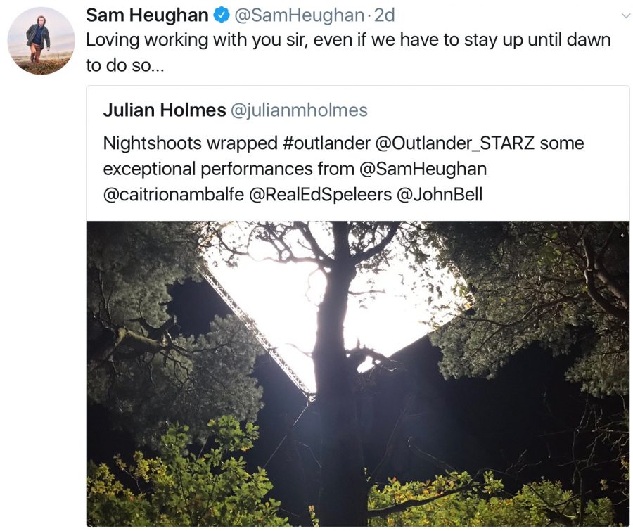Open Sam Heughan's display name link
633x531 pixels.
pyautogui.click(x=147, y=15)
